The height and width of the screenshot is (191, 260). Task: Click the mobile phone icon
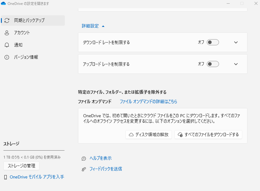point(6,177)
